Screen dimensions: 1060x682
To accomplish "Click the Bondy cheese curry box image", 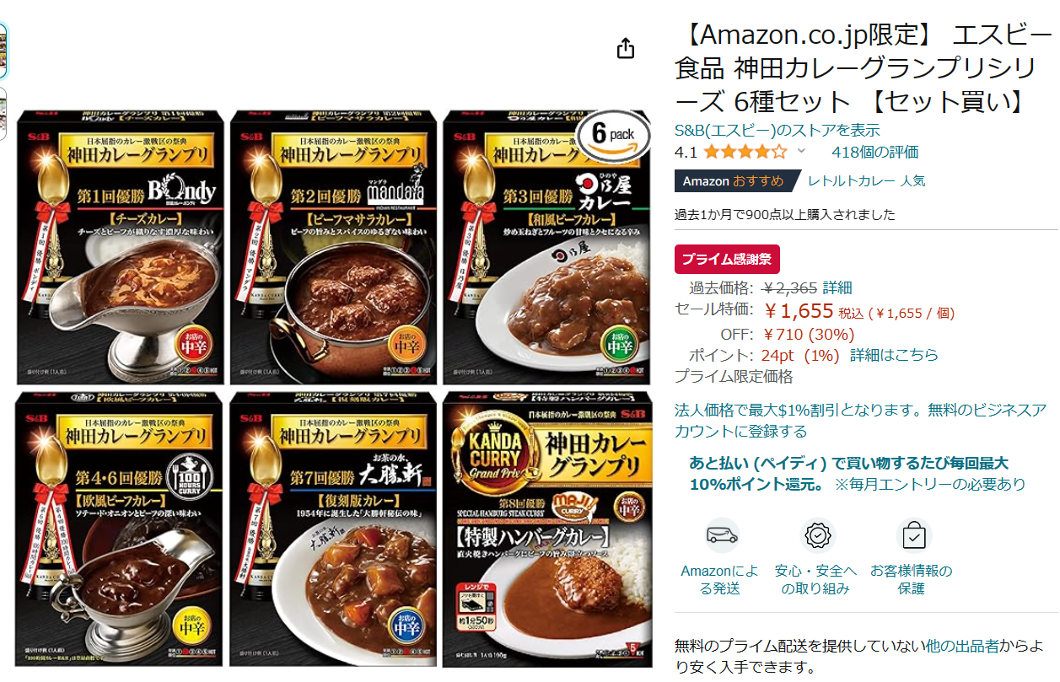I will pyautogui.click(x=120, y=246).
